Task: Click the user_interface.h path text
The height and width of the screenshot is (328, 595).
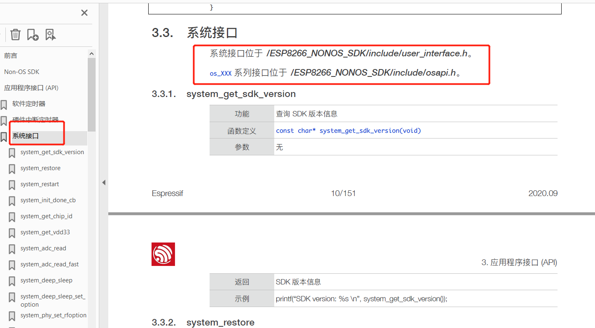Action: pos(367,53)
